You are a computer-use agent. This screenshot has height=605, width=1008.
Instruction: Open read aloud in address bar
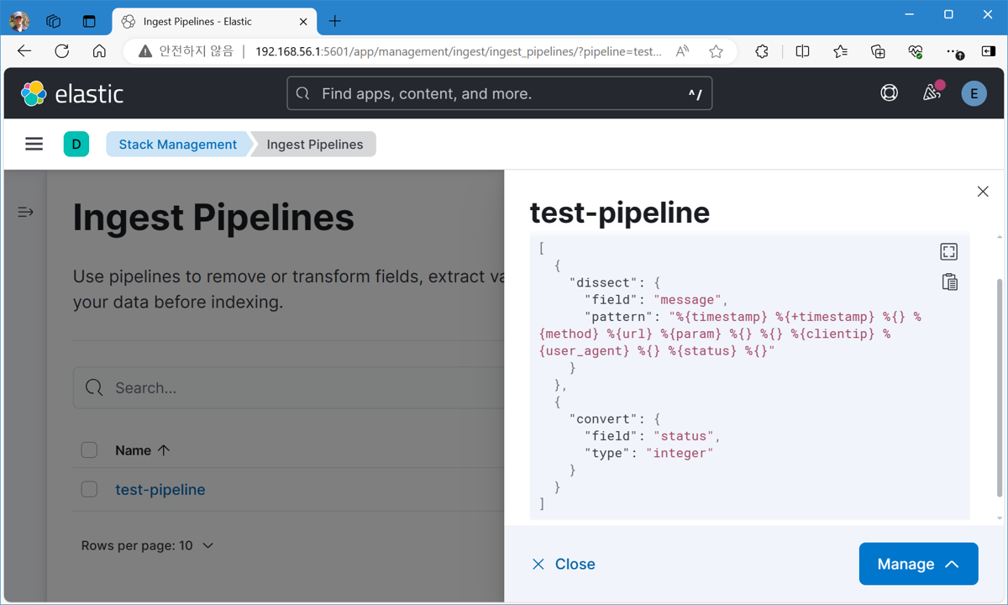coord(682,51)
